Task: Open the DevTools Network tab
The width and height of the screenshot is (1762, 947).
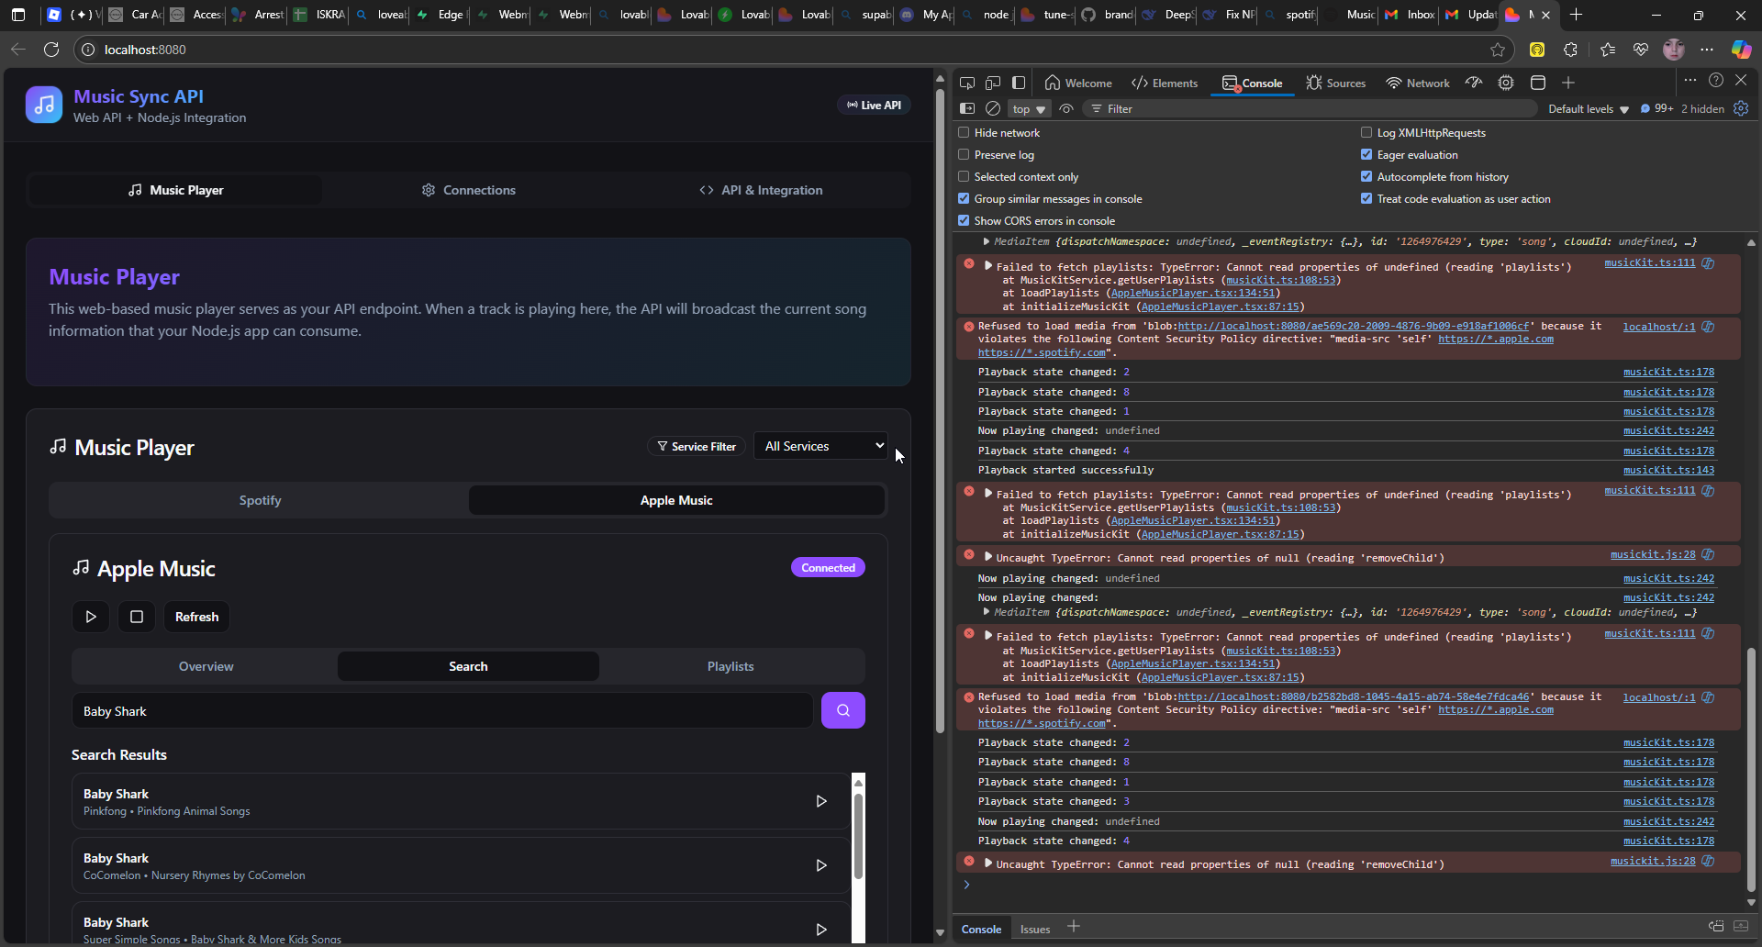Action: click(1418, 83)
